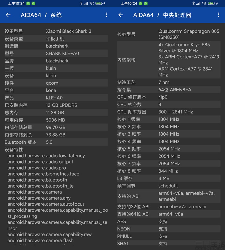Screen dimensions: 225x250
Task: Select 支持的 ABI row
Action: pos(169,196)
